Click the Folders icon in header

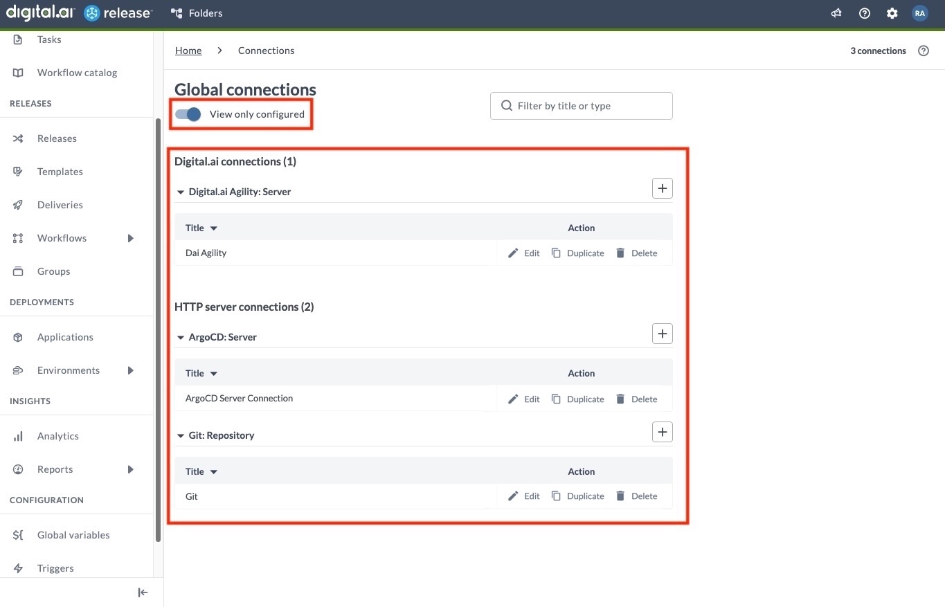click(x=177, y=13)
